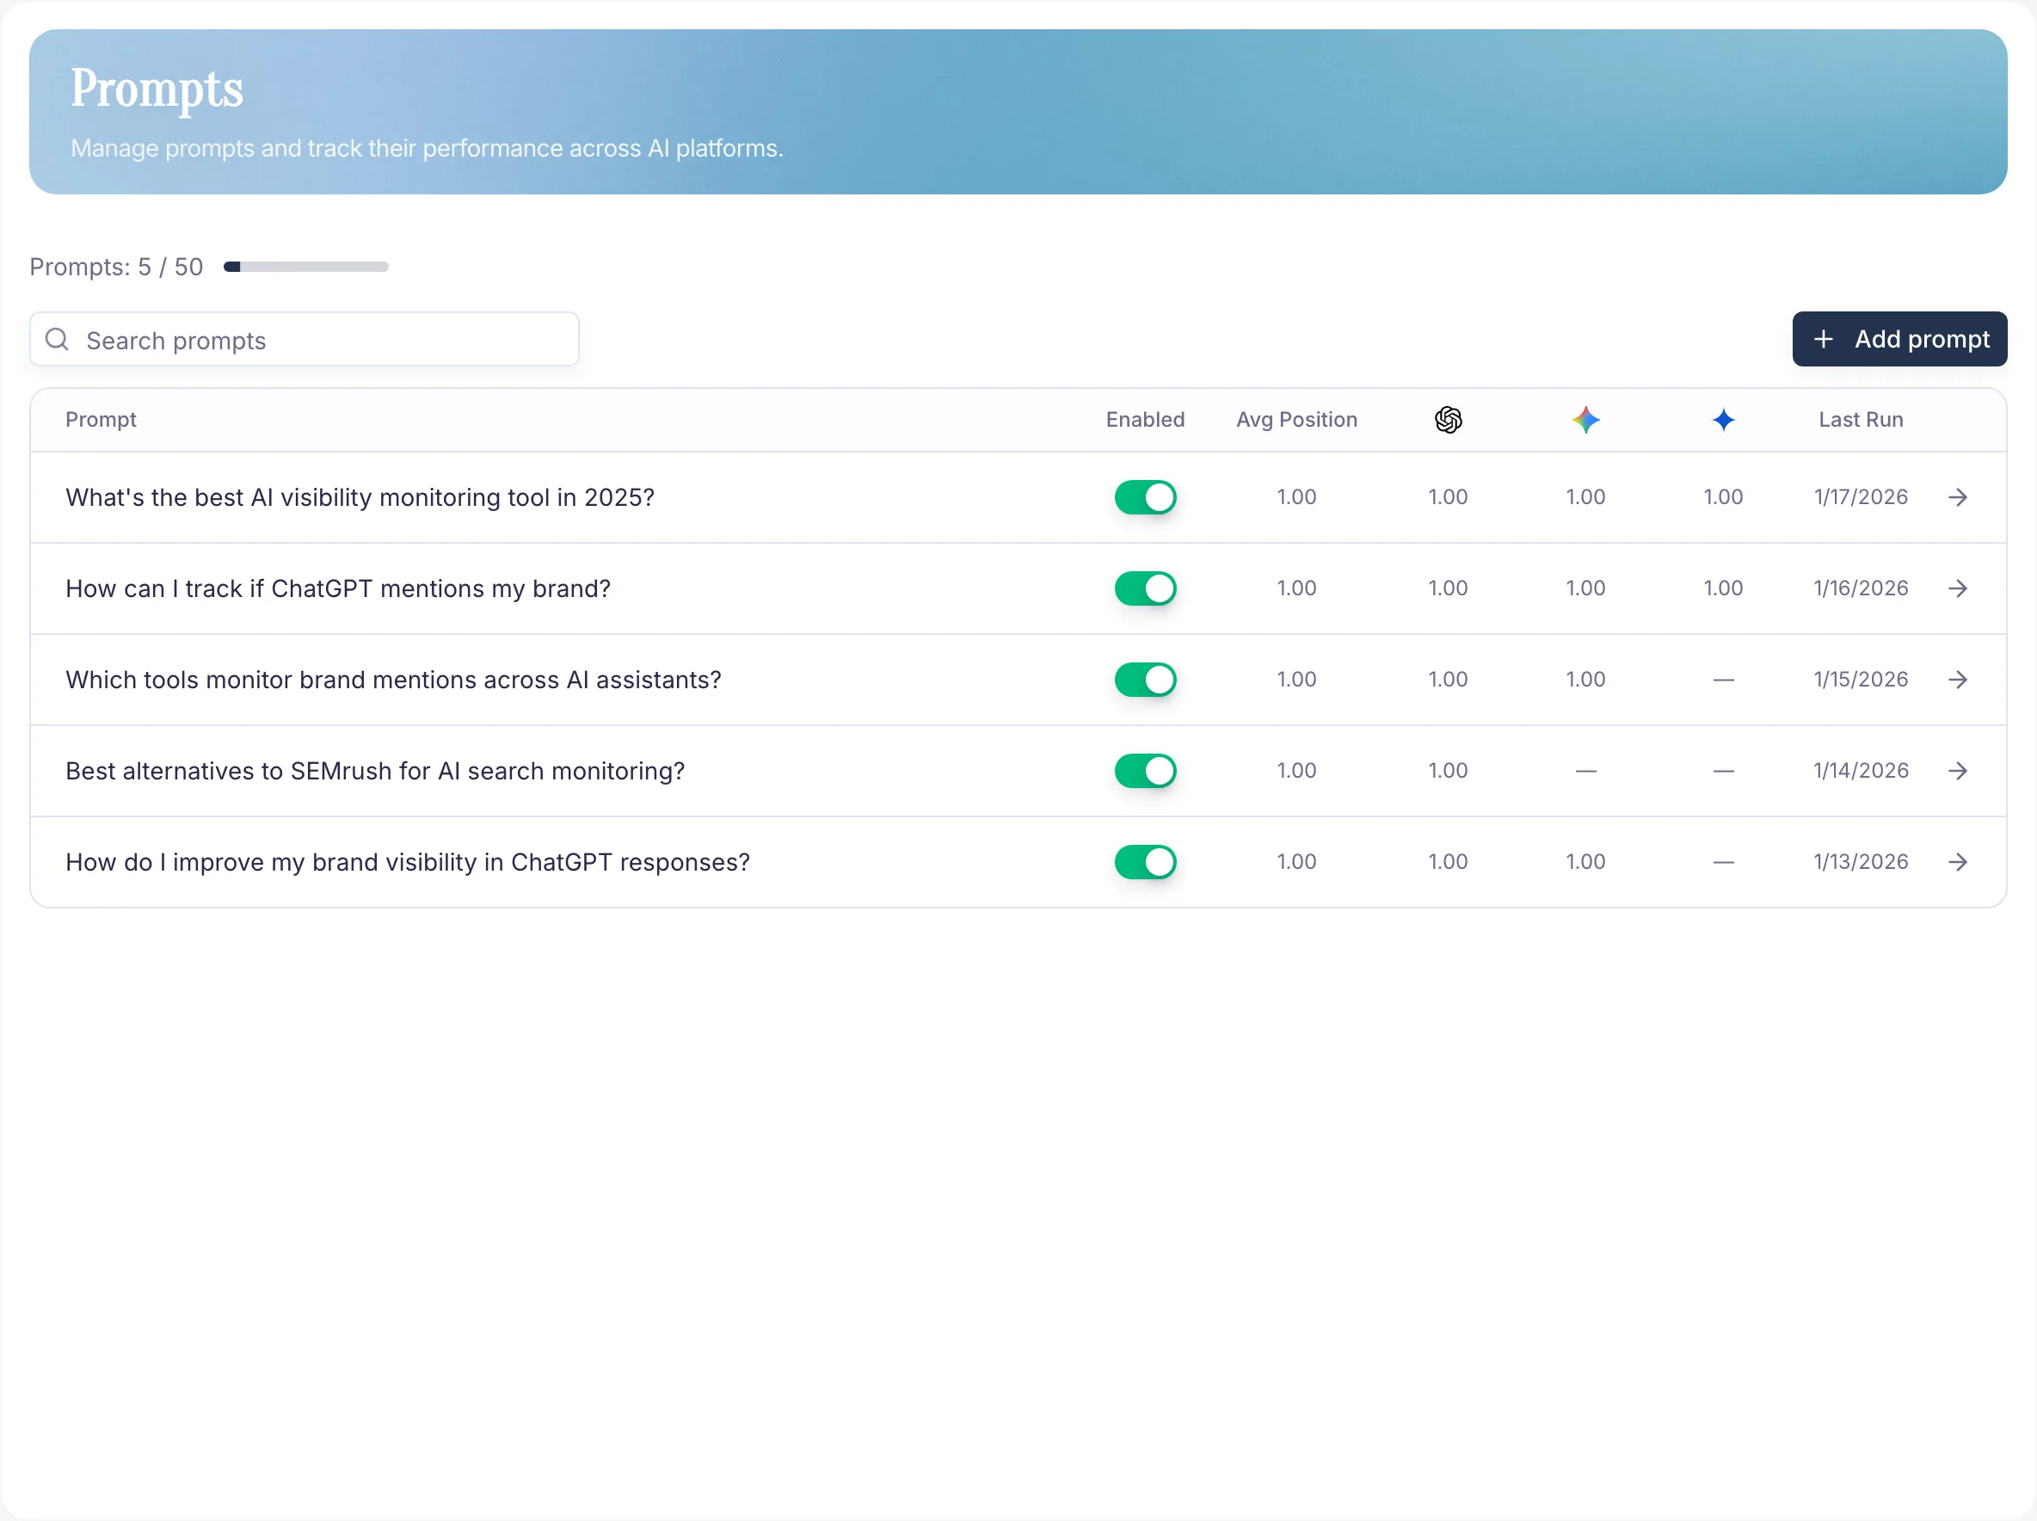Open the AI assistants monitoring prompt row arrow

click(1959, 680)
